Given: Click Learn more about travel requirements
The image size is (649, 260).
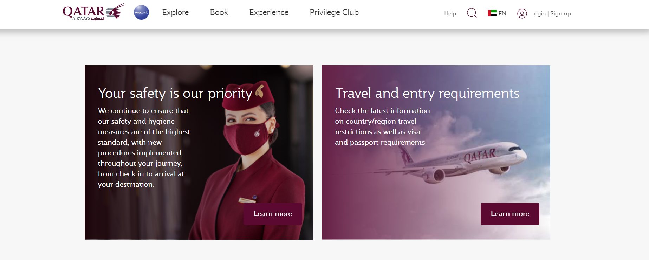Looking at the screenshot, I should pyautogui.click(x=510, y=214).
